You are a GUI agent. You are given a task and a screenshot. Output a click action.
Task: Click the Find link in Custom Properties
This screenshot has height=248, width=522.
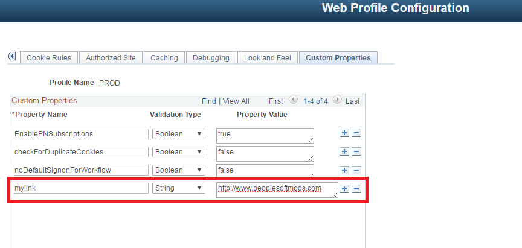[x=208, y=101]
